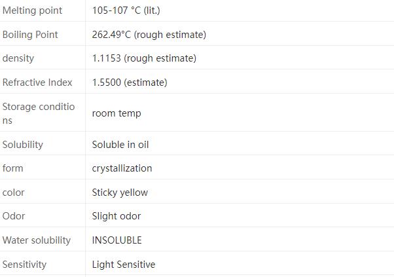The height and width of the screenshot is (277, 394).
Task: Click the density label cell
Action: [18, 58]
